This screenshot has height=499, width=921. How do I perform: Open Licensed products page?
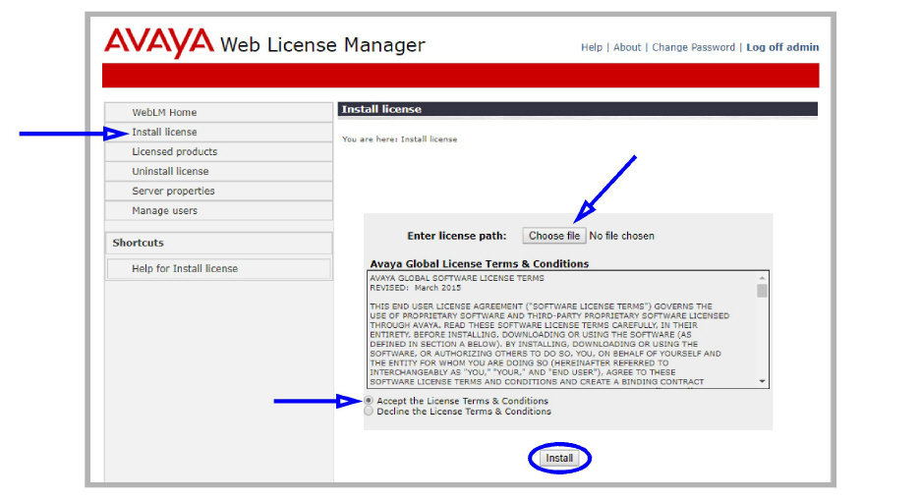point(218,151)
